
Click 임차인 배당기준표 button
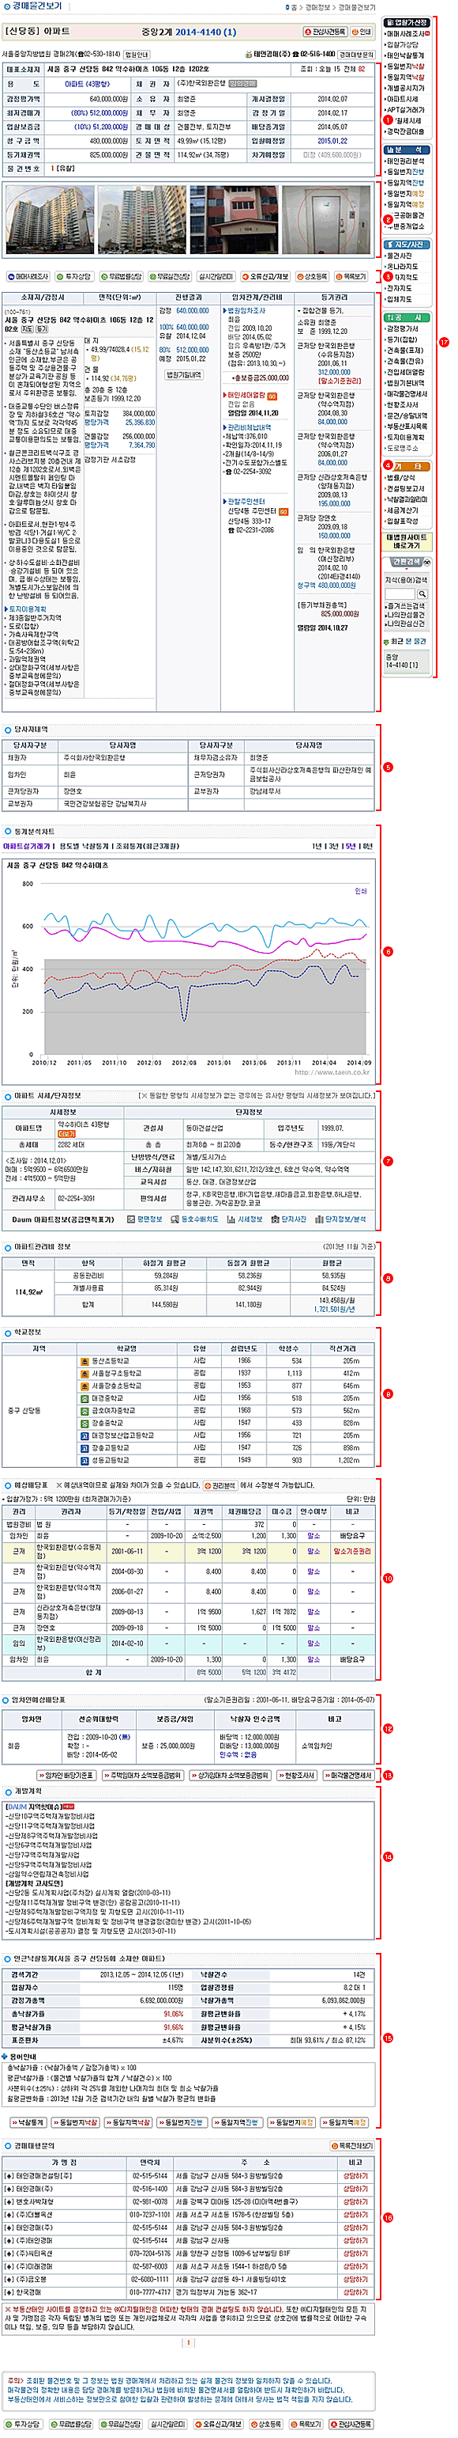[67, 1776]
